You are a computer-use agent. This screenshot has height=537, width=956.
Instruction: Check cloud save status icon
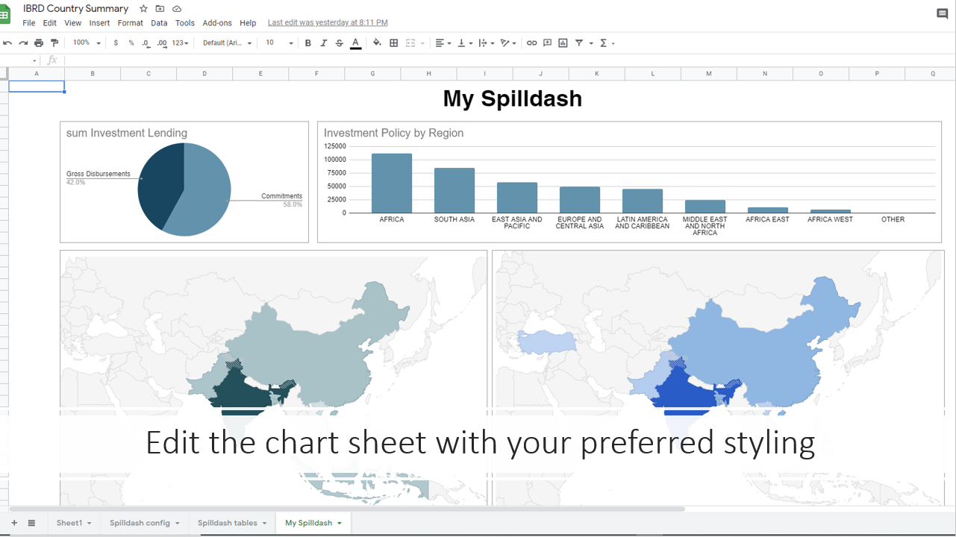[177, 8]
